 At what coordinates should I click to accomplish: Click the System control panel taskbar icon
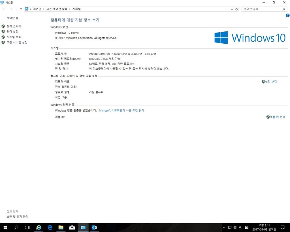pyautogui.click(x=83, y=227)
